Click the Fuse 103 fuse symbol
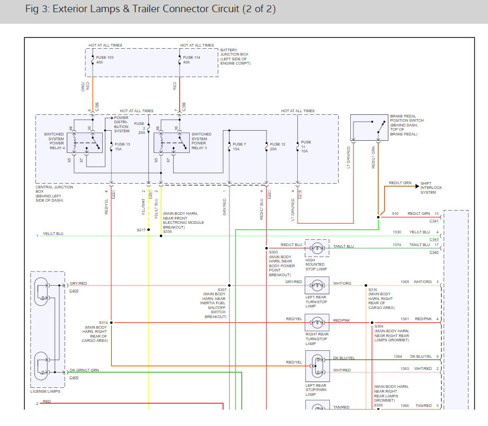Screen dimensions: 488x426 click(x=92, y=60)
